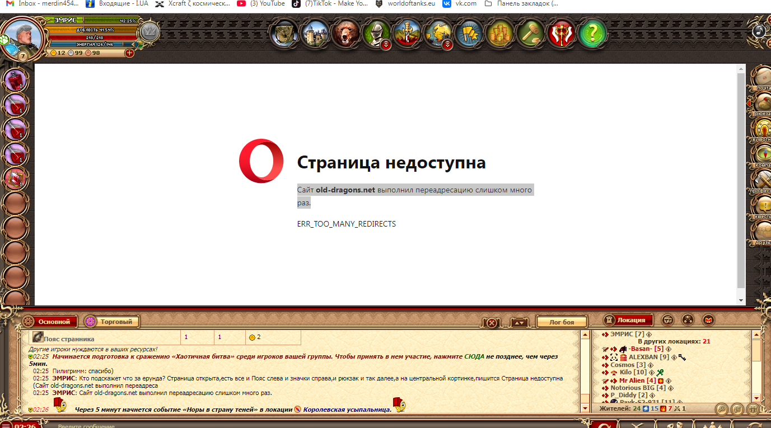The image size is (771, 428).
Task: Open the armor and shield equipment menu icon
Action: pos(284,34)
